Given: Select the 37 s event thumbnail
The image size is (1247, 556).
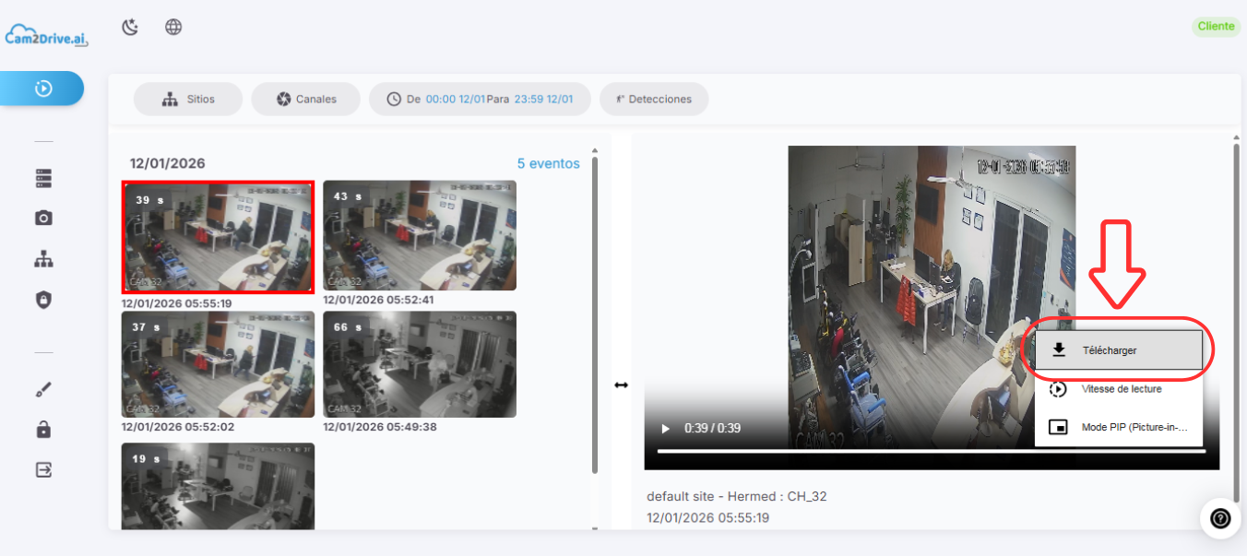Looking at the screenshot, I should pos(218,364).
